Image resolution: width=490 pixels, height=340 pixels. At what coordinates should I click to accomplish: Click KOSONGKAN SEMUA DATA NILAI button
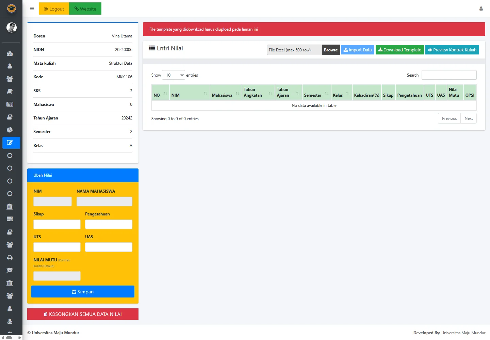click(x=83, y=314)
